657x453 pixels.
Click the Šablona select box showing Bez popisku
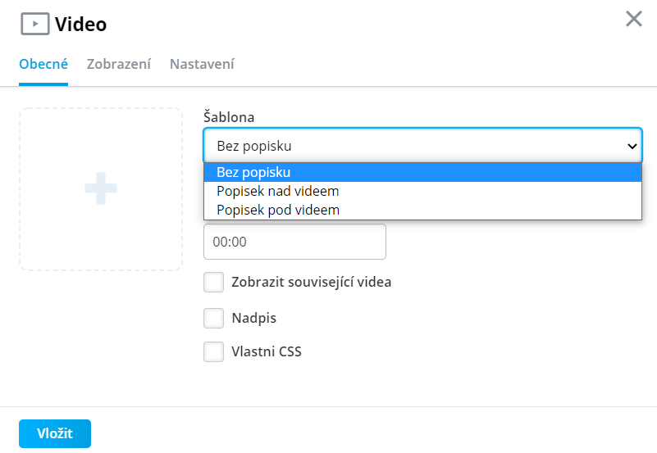pyautogui.click(x=422, y=146)
